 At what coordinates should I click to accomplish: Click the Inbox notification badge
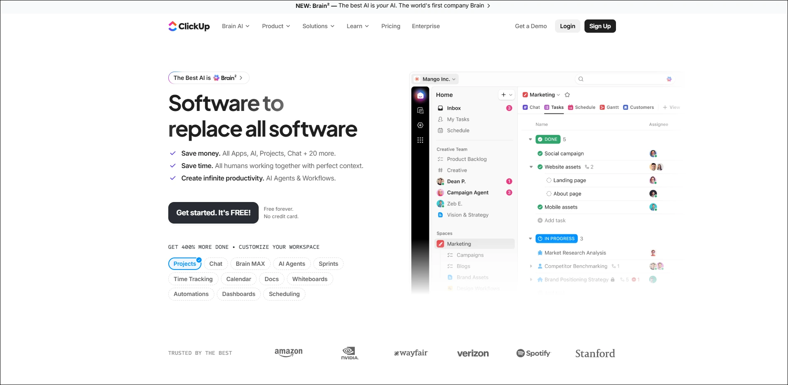coord(509,108)
